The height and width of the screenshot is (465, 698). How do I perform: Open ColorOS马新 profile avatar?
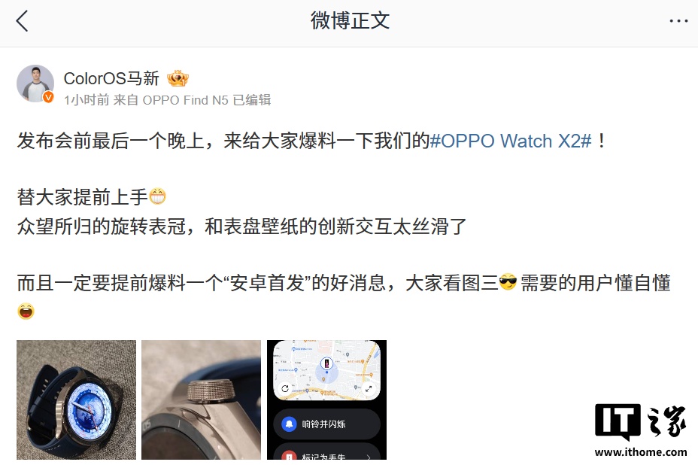click(x=35, y=84)
